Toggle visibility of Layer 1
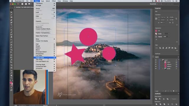The image size is (189, 106). click(x=156, y=60)
